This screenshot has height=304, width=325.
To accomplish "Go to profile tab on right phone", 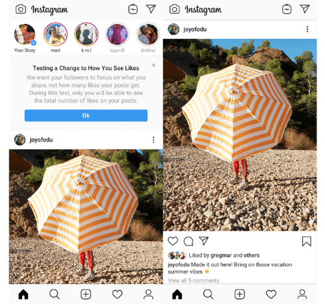I will 302,294.
